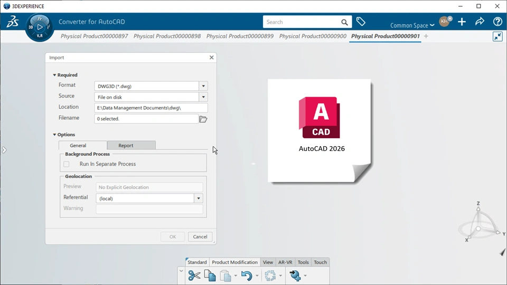Open the tag icon next to search
This screenshot has height=285, width=507.
pyautogui.click(x=361, y=22)
